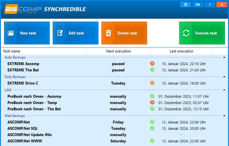Select the EXTREME Drive C task
This screenshot has width=229, height=146.
[x=23, y=83]
